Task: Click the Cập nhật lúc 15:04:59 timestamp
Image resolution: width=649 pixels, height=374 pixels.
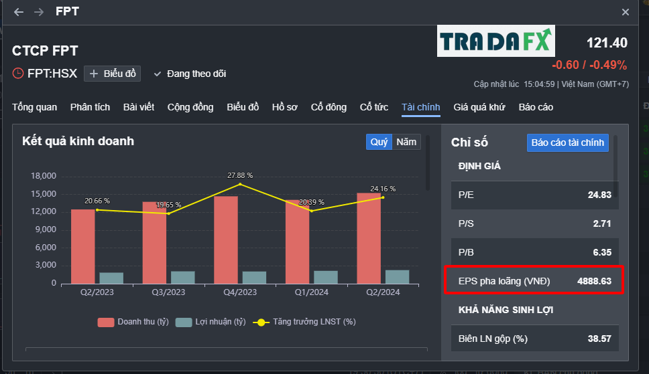Action: [514, 84]
